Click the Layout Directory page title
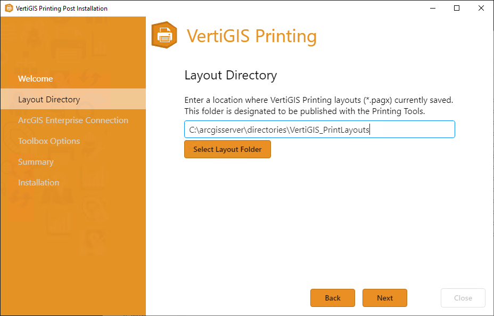This screenshot has height=316, width=494. 230,75
